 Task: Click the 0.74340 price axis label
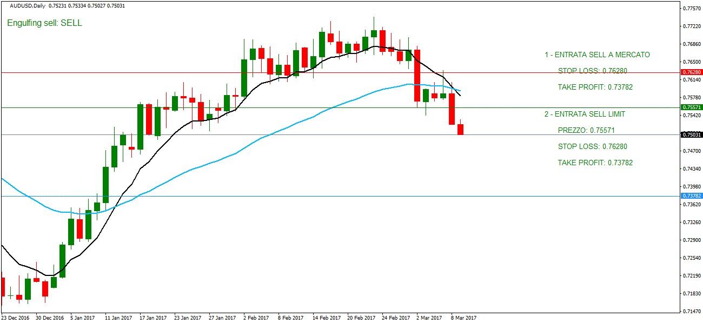692,169
